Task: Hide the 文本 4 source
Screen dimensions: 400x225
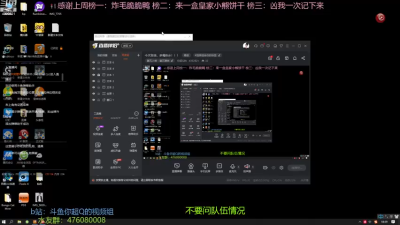Action: (x=93, y=68)
